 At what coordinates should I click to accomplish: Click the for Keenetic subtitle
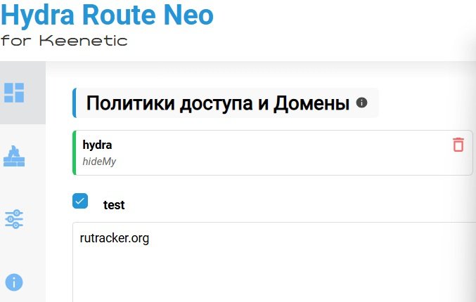coord(64,40)
